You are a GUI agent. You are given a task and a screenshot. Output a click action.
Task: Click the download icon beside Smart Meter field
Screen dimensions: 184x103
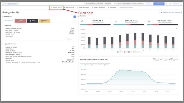70,39
